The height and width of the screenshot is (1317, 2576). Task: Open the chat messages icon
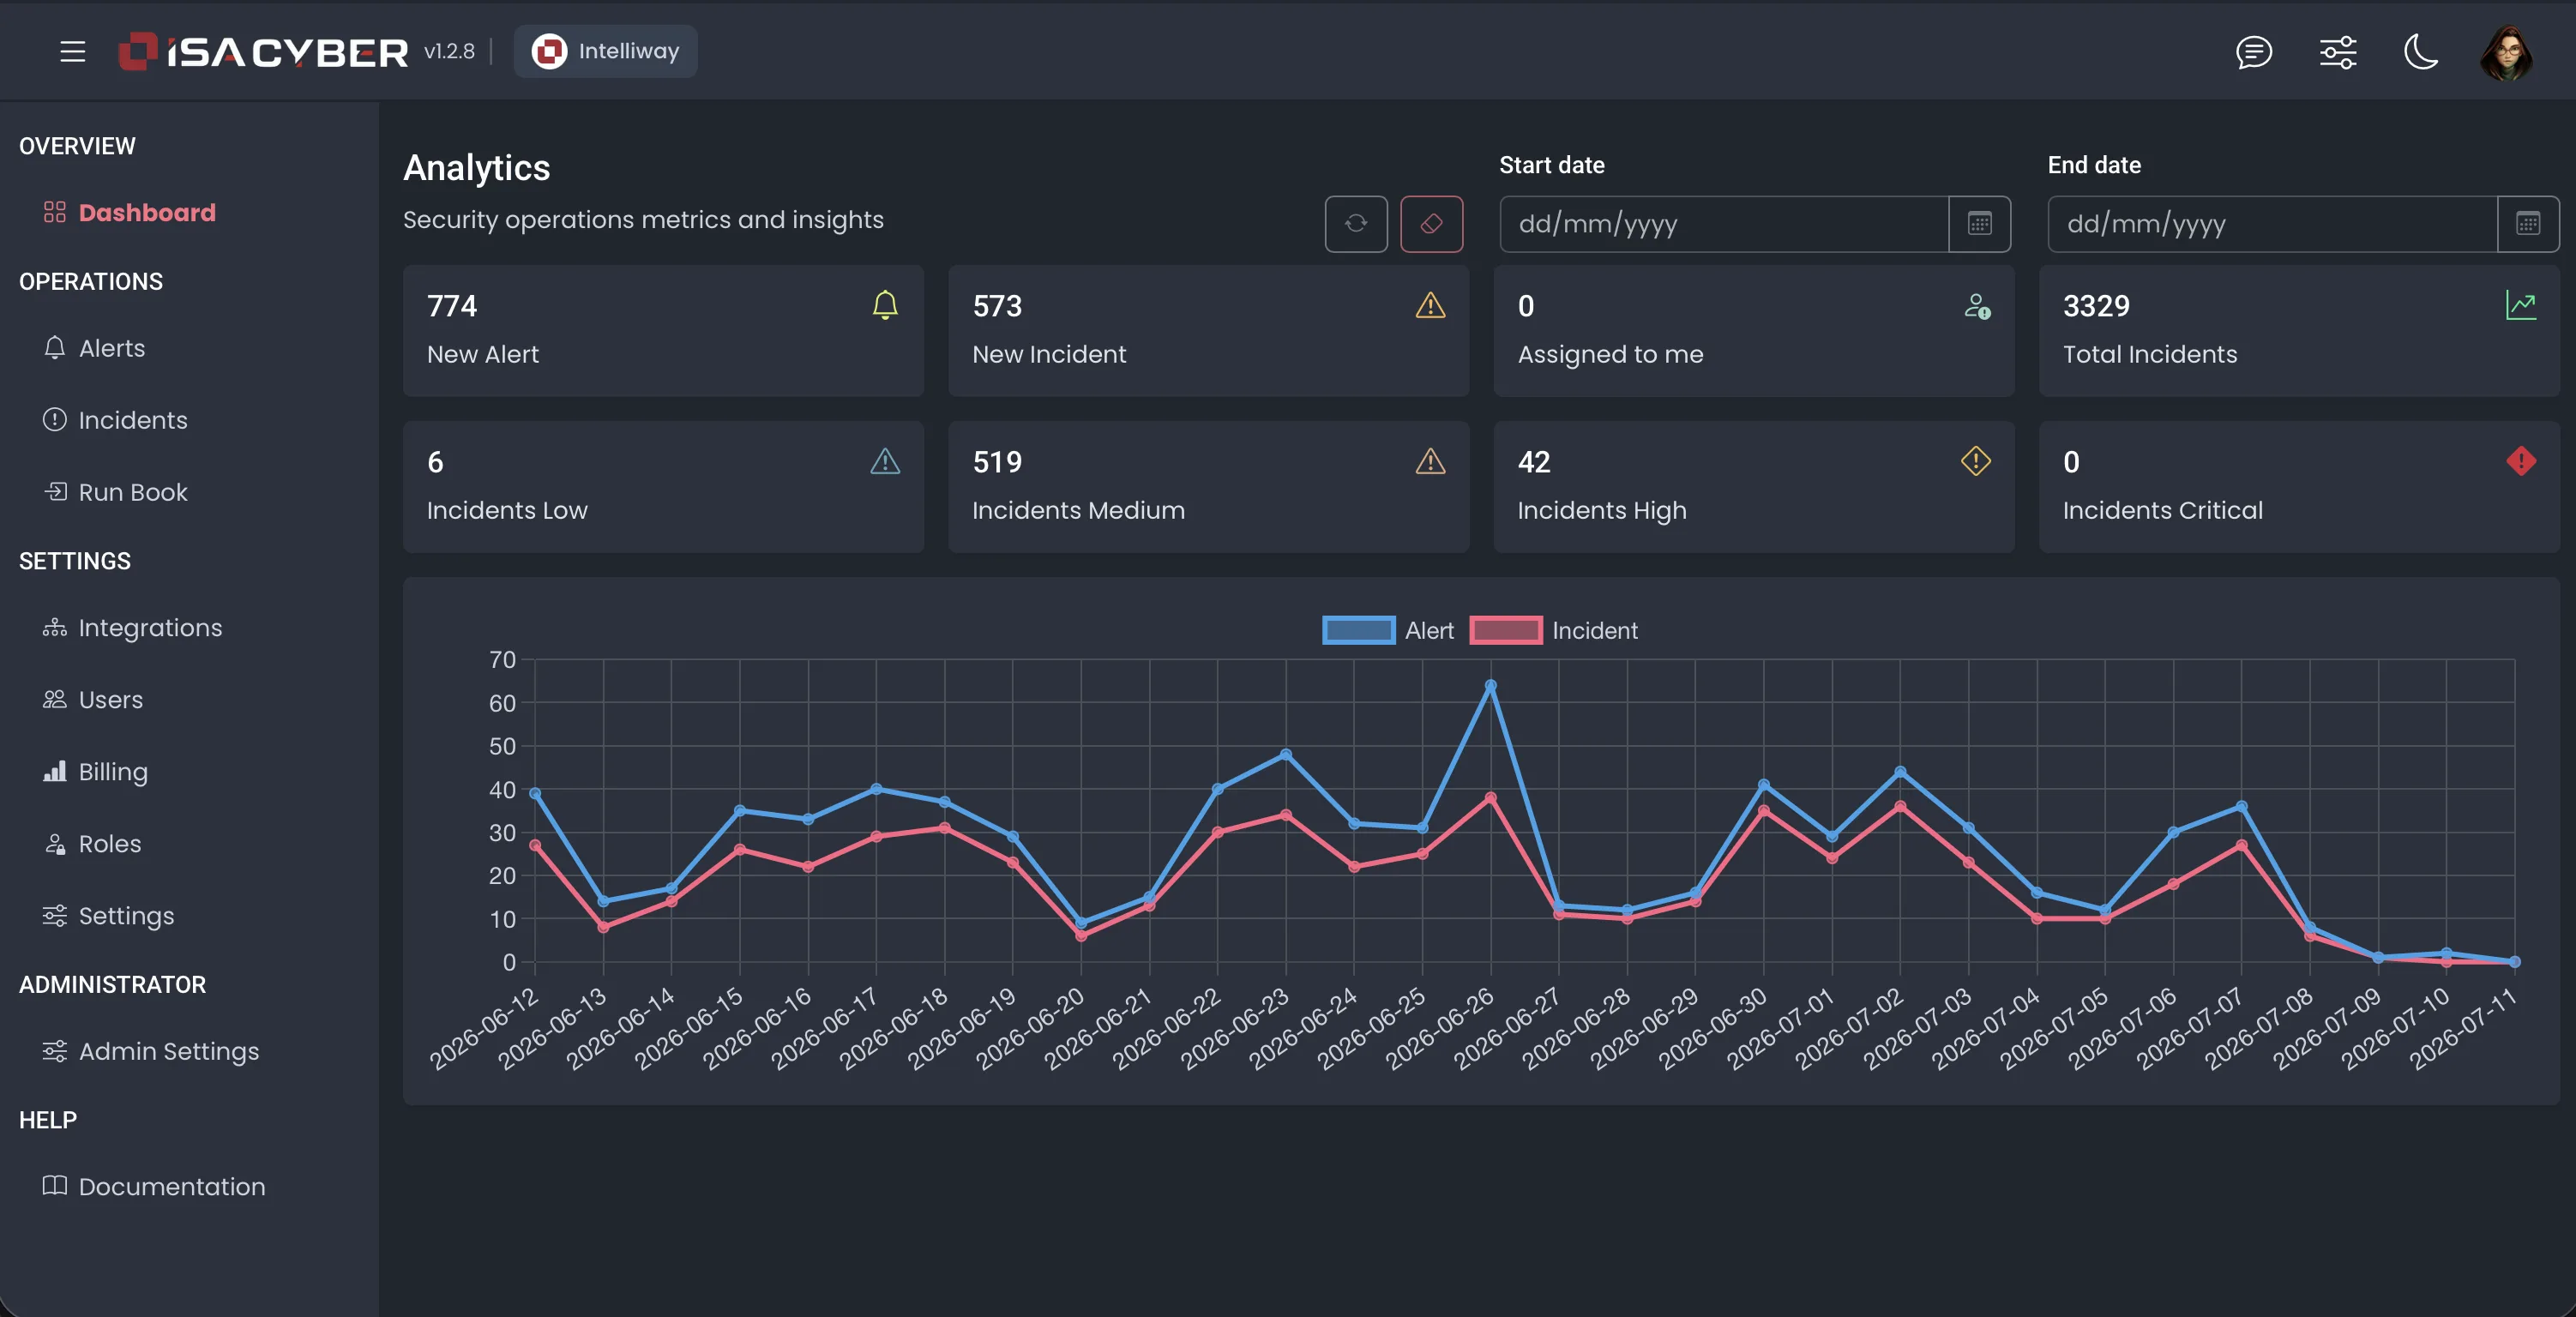click(x=2254, y=51)
